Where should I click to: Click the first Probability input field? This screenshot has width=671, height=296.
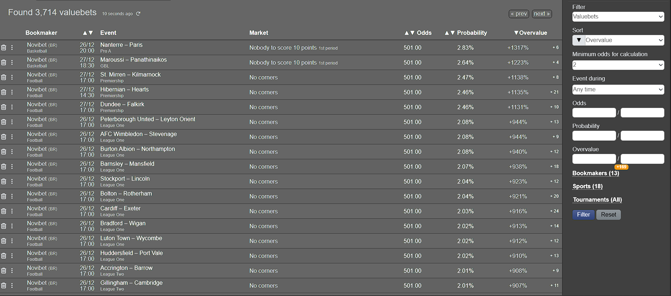pos(594,135)
